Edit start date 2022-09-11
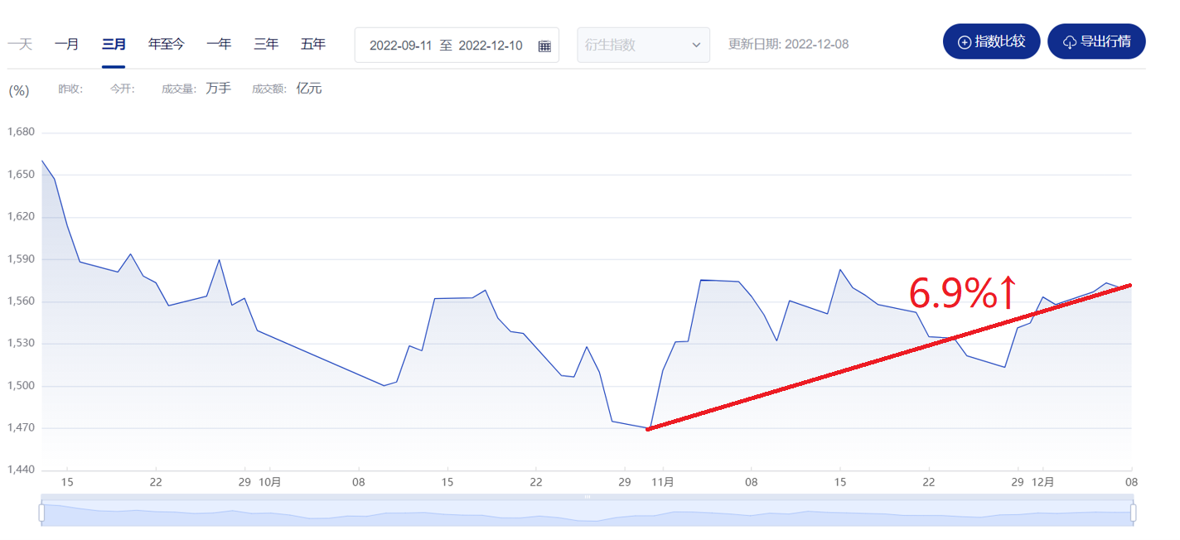The height and width of the screenshot is (540, 1180). [x=401, y=46]
